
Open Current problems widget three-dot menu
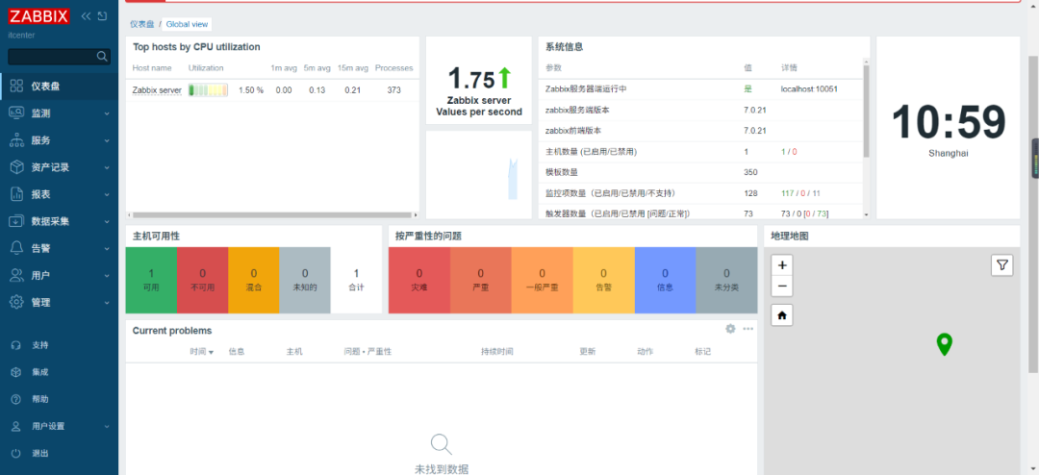tap(748, 329)
